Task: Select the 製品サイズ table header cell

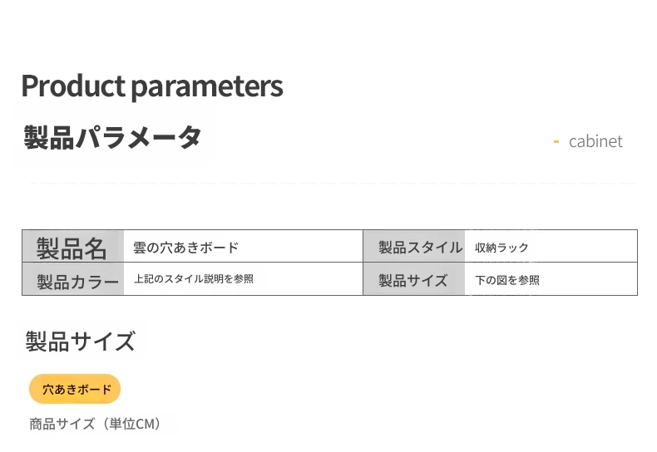Action: (x=414, y=278)
